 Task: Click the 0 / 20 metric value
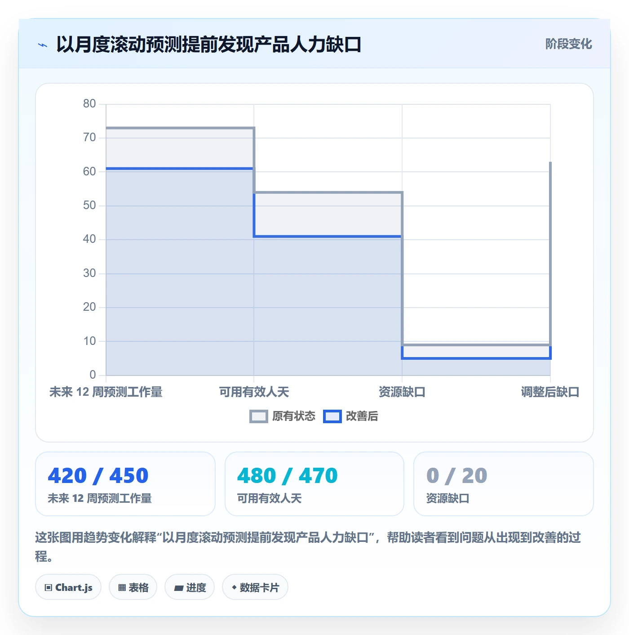pyautogui.click(x=456, y=476)
